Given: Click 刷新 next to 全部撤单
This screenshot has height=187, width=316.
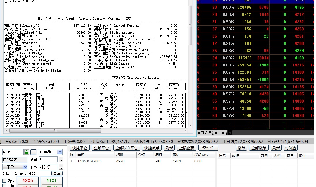Looking at the screenshot, I should point(276,148).
